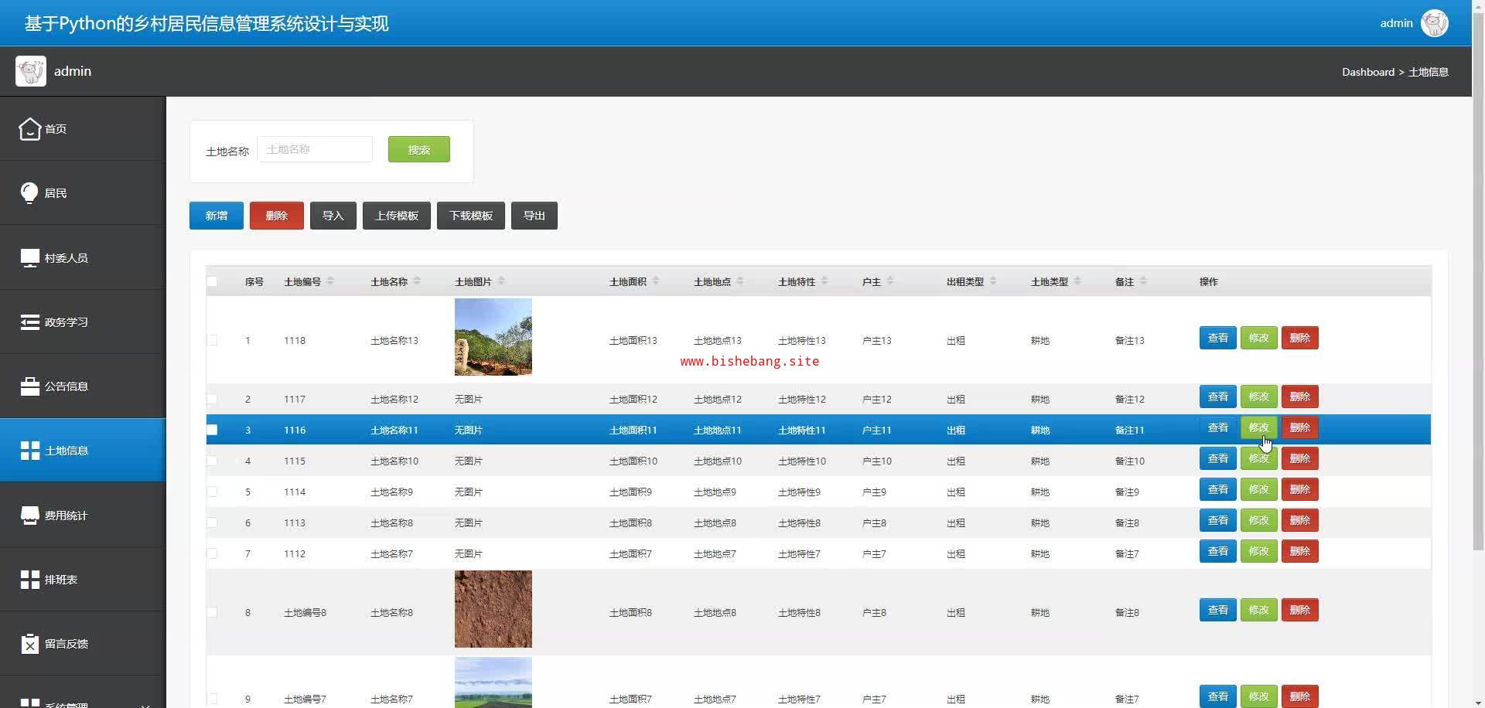Viewport: 1485px width, 708px height.
Task: Check the checkbox for row 1118
Action: [212, 340]
